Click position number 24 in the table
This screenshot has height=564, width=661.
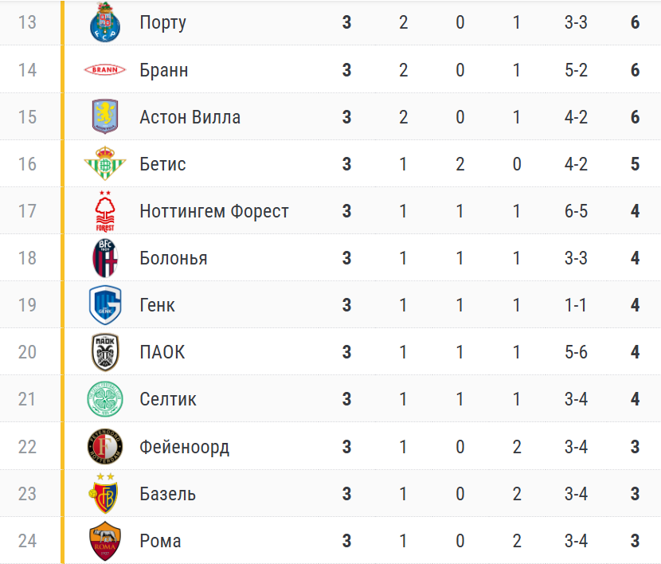pos(27,541)
